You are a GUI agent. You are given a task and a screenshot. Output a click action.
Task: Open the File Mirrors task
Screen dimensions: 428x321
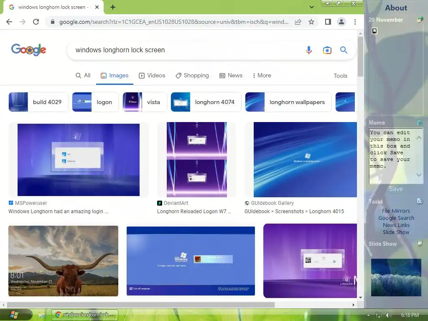[396, 211]
